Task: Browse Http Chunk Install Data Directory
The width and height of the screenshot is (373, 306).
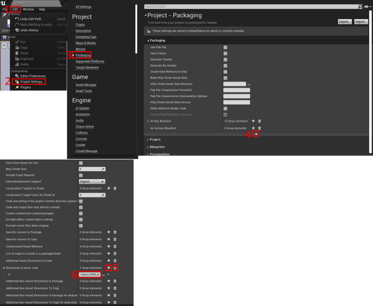Action: pyautogui.click(x=249, y=84)
